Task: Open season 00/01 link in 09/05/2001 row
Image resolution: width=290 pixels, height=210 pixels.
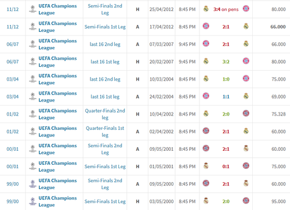Action: 13,149
